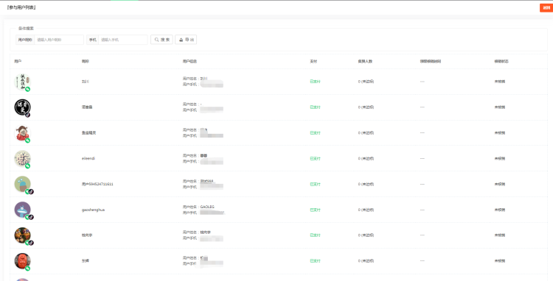Viewport: 553px width, 281px height.
Task: Click TikTok badge on 用户594534711611's avatar
Action: coord(31,192)
